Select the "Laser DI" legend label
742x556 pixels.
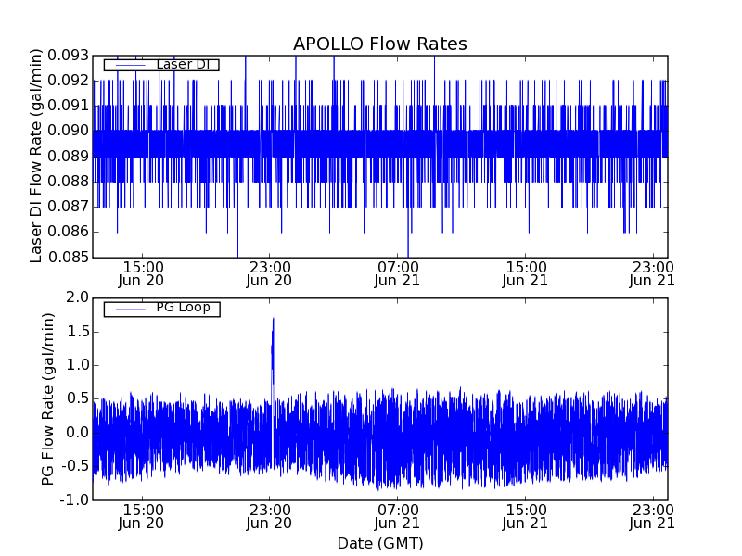183,64
